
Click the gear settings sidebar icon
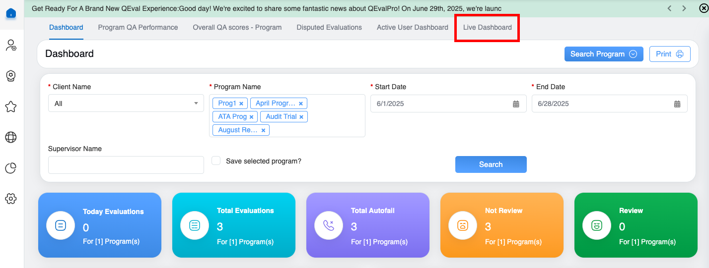pos(11,199)
